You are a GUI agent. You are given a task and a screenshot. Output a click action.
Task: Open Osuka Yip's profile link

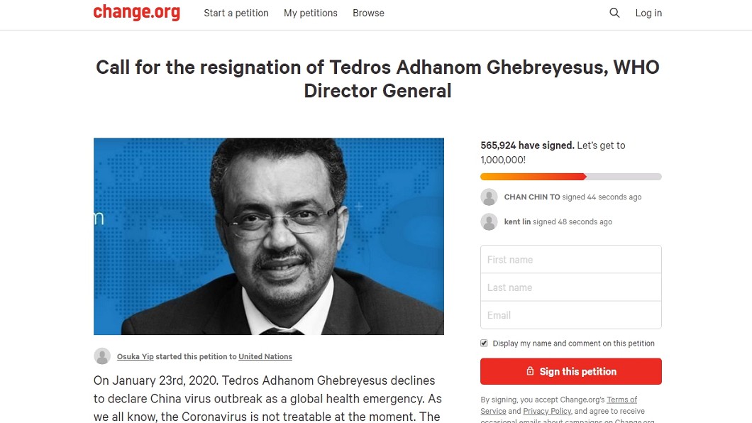point(136,356)
